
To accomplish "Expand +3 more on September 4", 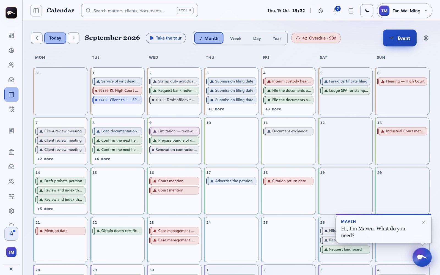I will (x=273, y=109).
